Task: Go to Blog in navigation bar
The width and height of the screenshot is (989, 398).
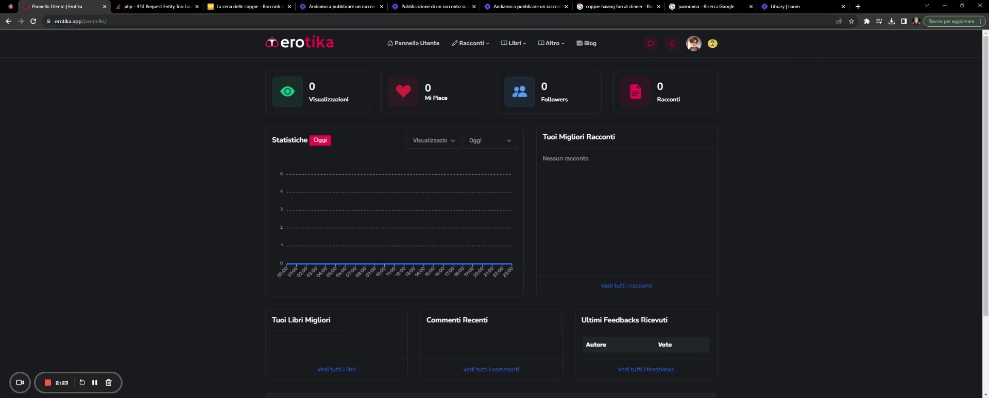Action: tap(586, 43)
